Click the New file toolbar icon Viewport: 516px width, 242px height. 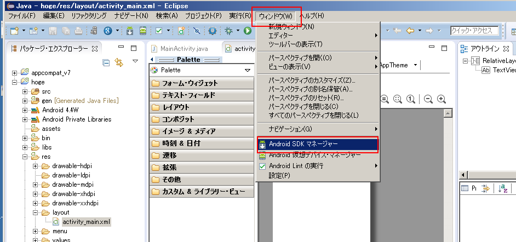coord(13,31)
